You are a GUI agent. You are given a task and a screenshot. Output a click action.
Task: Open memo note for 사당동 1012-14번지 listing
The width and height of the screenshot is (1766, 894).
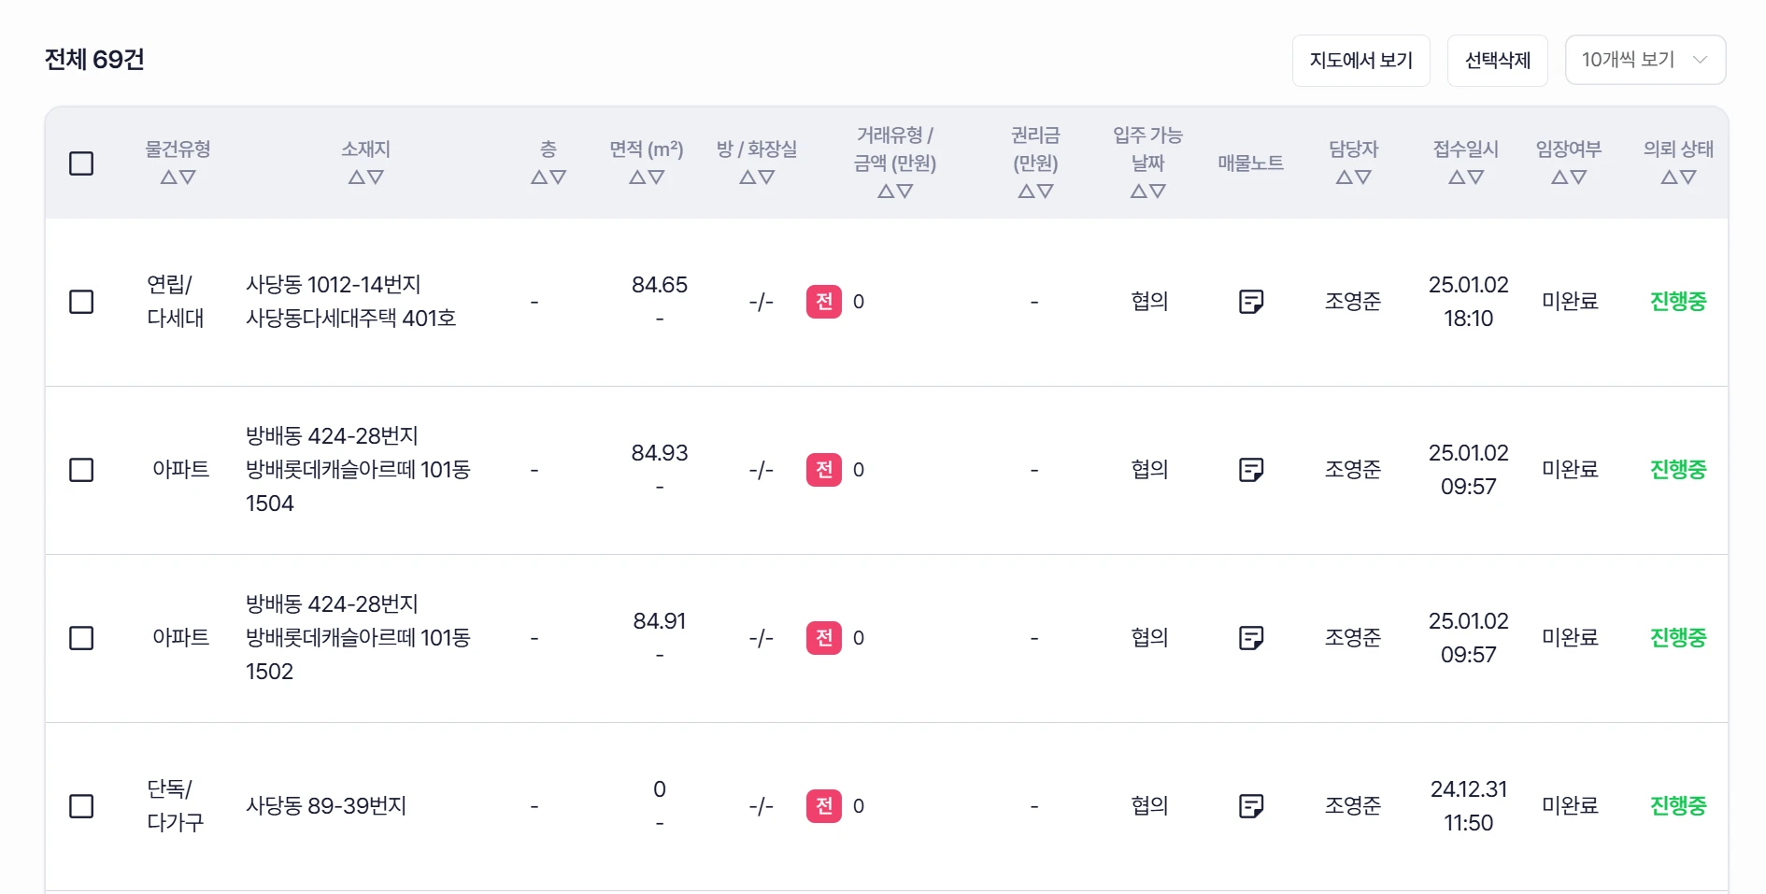tap(1251, 302)
